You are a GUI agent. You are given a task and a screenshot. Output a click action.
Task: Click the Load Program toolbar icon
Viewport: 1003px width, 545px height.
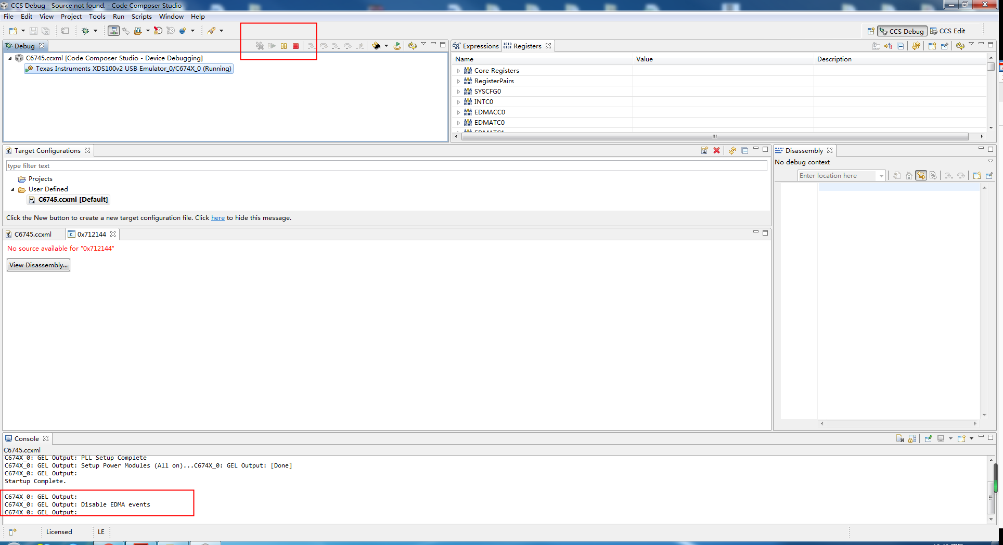pyautogui.click(x=137, y=31)
